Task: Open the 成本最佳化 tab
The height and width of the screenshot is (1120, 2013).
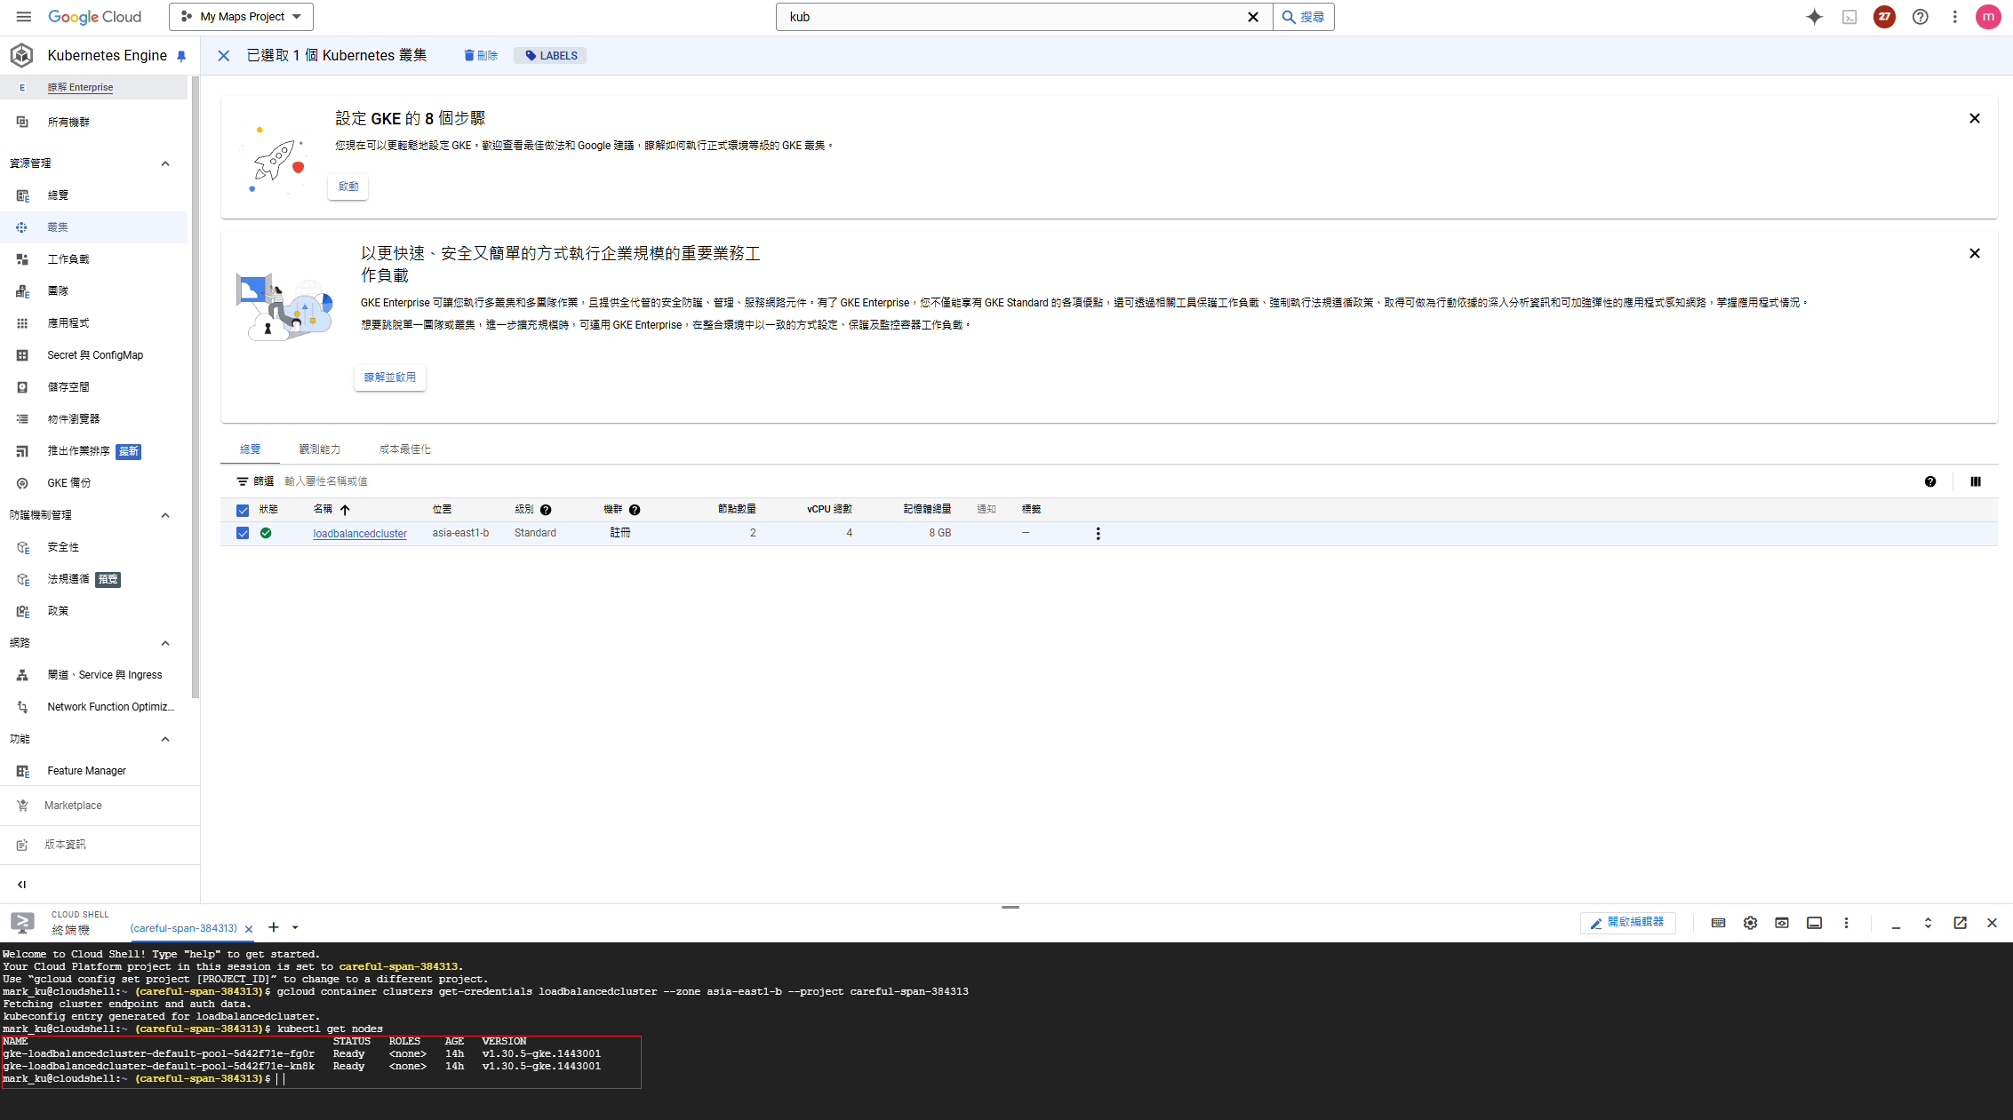Action: 404,449
